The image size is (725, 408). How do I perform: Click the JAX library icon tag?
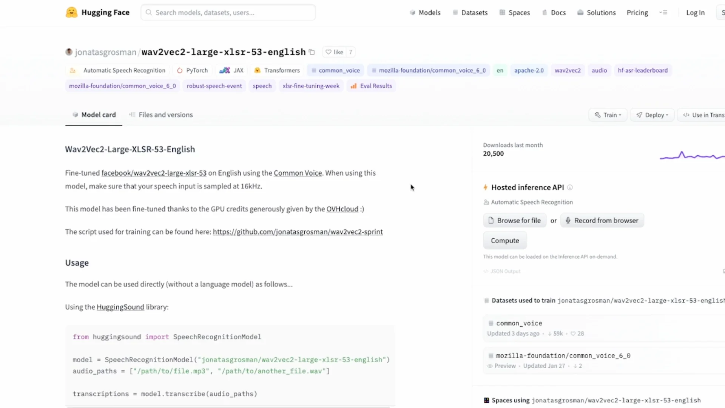click(x=225, y=70)
